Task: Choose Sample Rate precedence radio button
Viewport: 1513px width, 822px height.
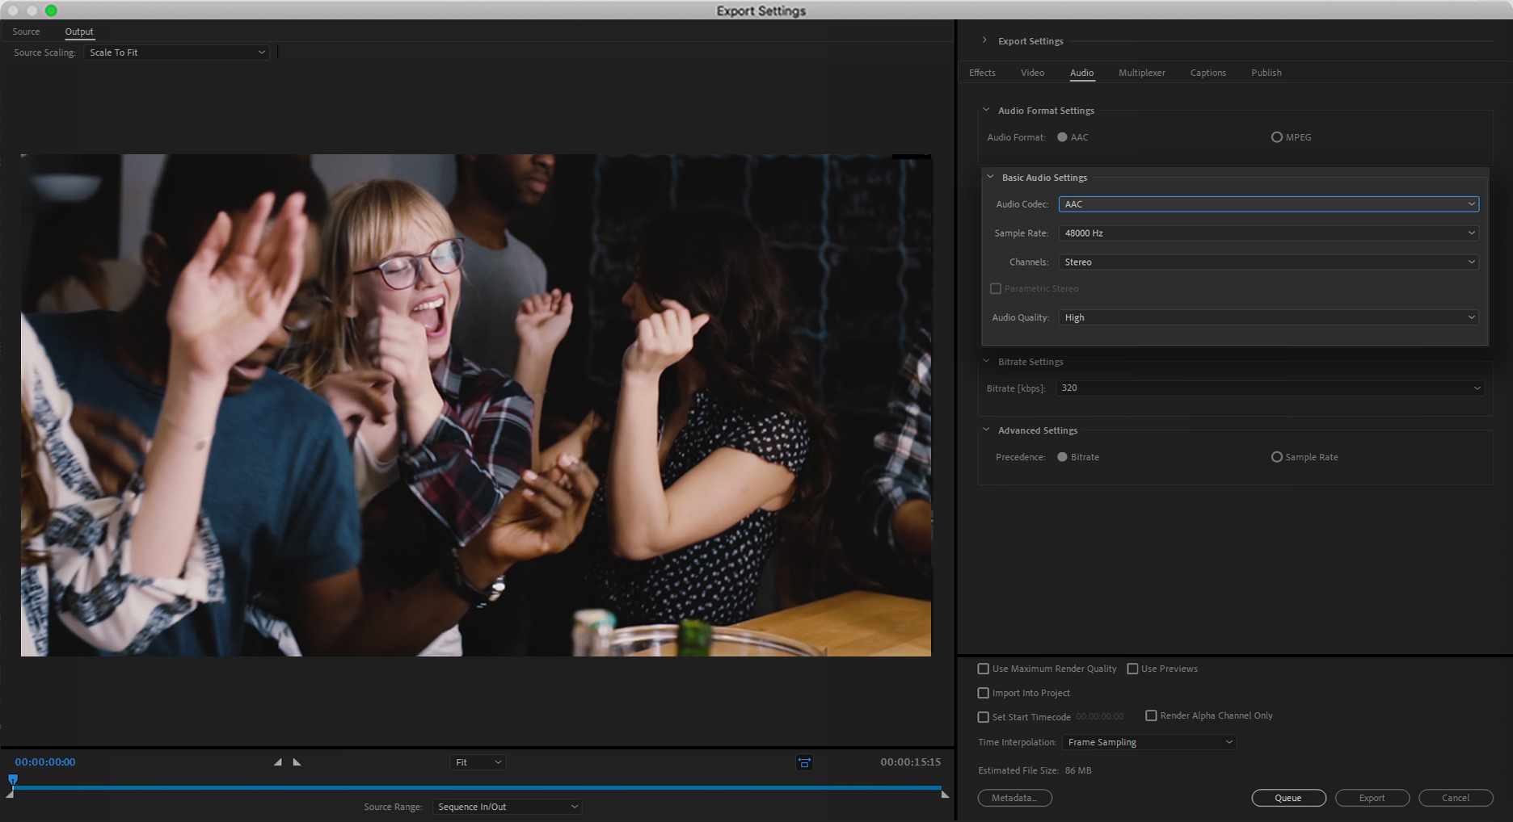Action: pyautogui.click(x=1277, y=457)
